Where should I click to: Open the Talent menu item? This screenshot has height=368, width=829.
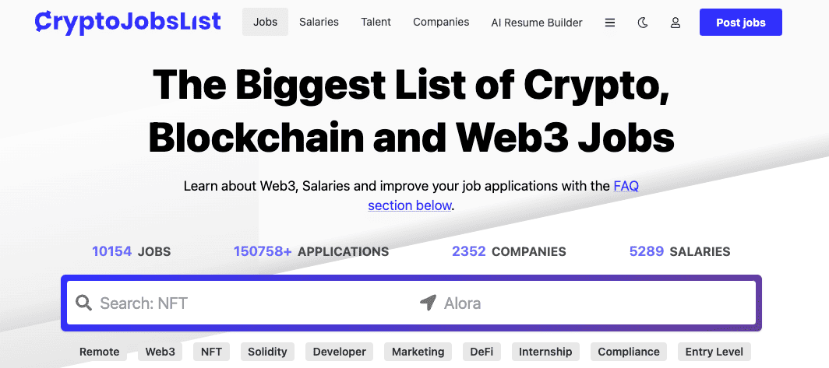click(x=376, y=23)
